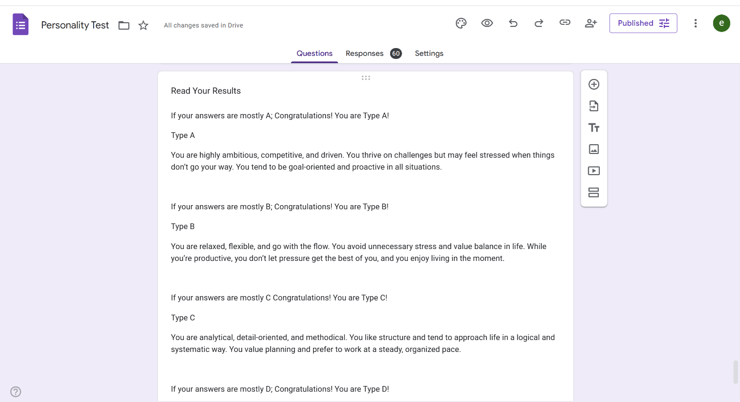Open the Published options button

643,23
